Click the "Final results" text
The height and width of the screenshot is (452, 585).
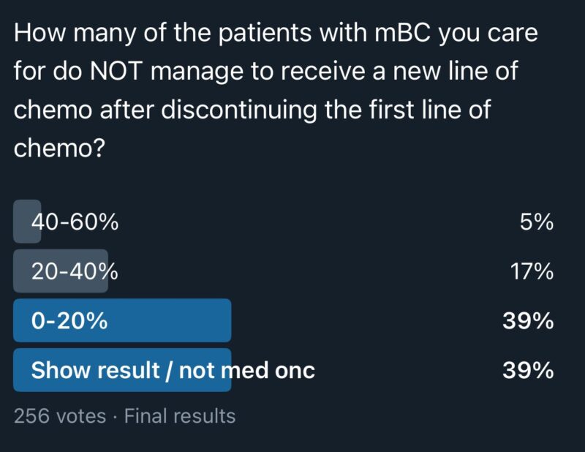[x=180, y=416]
